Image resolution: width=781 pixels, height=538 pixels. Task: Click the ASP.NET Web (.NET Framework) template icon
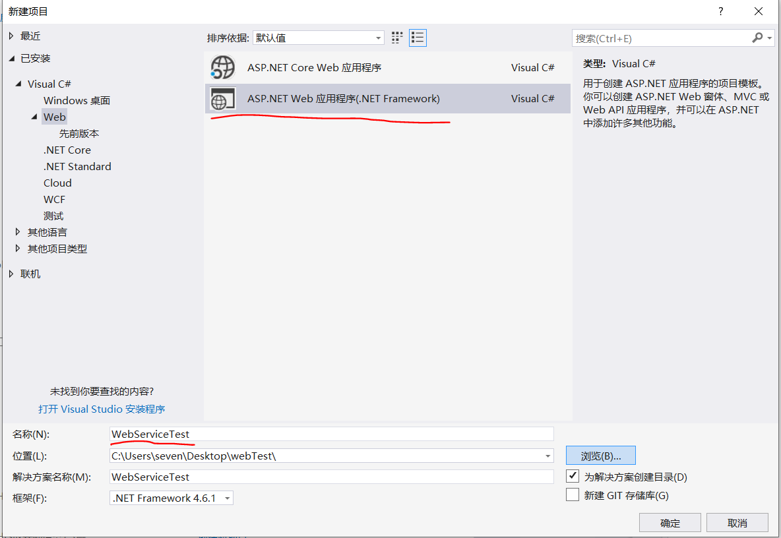(222, 98)
